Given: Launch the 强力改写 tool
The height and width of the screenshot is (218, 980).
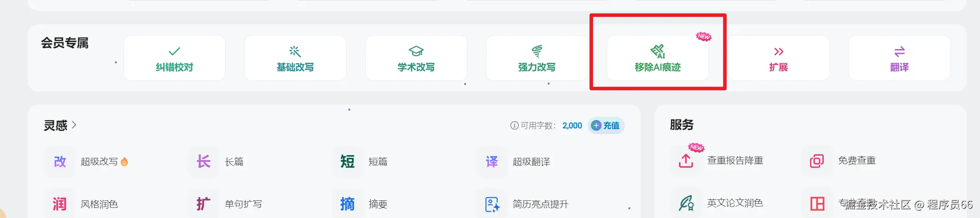Looking at the screenshot, I should click(x=537, y=58).
